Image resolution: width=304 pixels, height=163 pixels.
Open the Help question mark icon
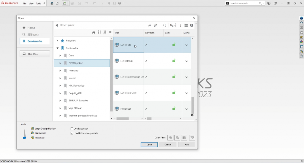(275, 3)
